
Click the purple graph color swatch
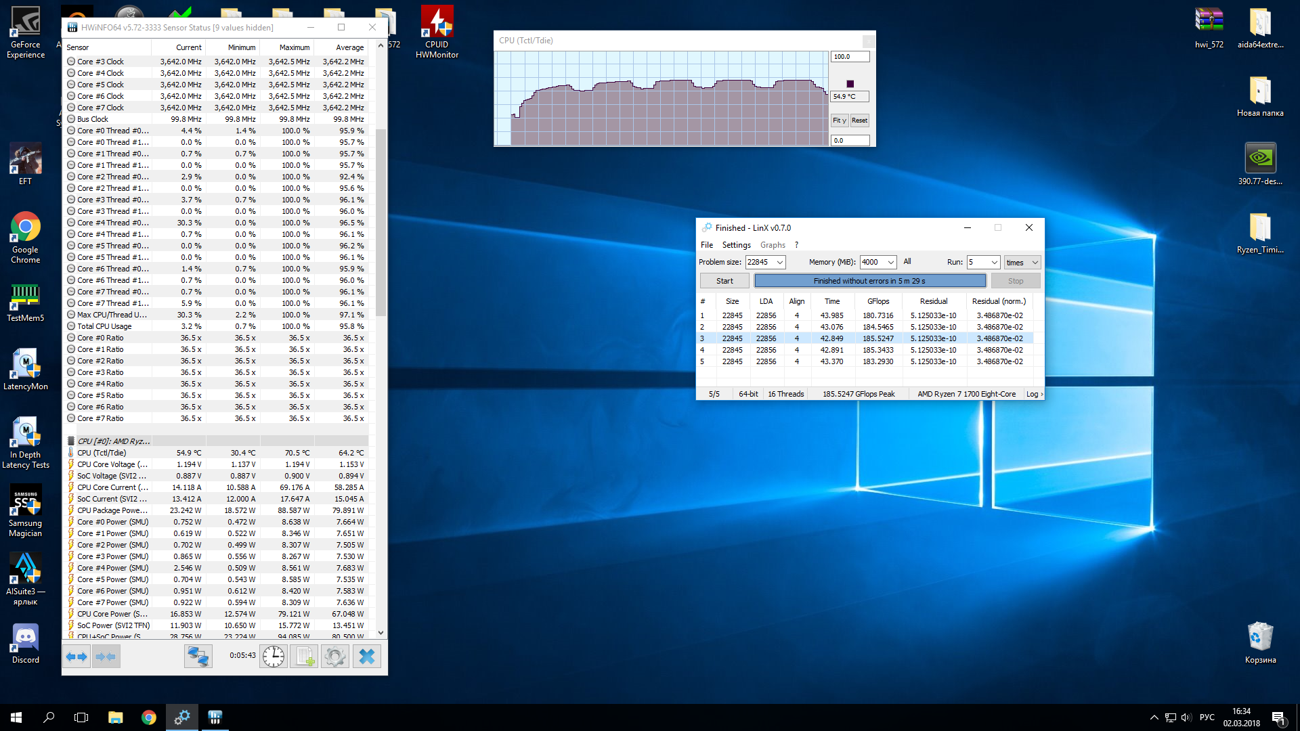click(850, 84)
